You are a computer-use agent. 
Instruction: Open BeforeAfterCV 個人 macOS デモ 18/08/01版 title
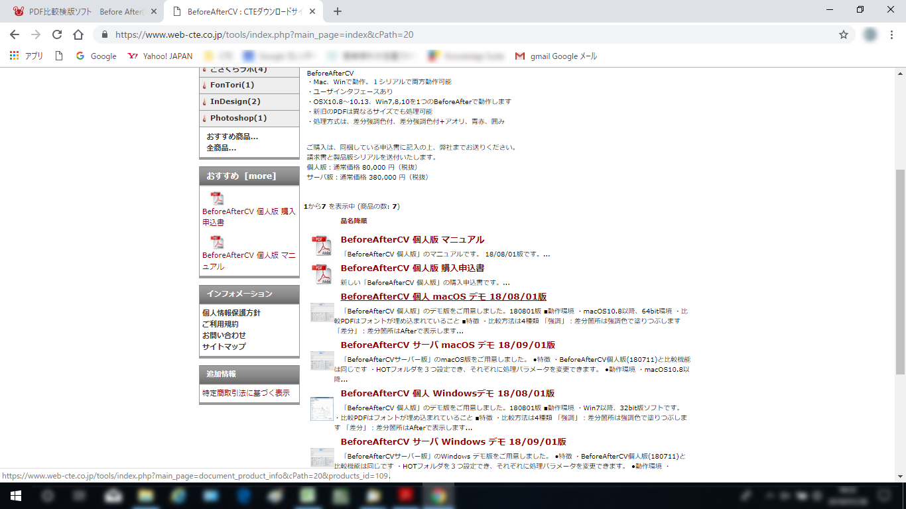pyautogui.click(x=444, y=297)
